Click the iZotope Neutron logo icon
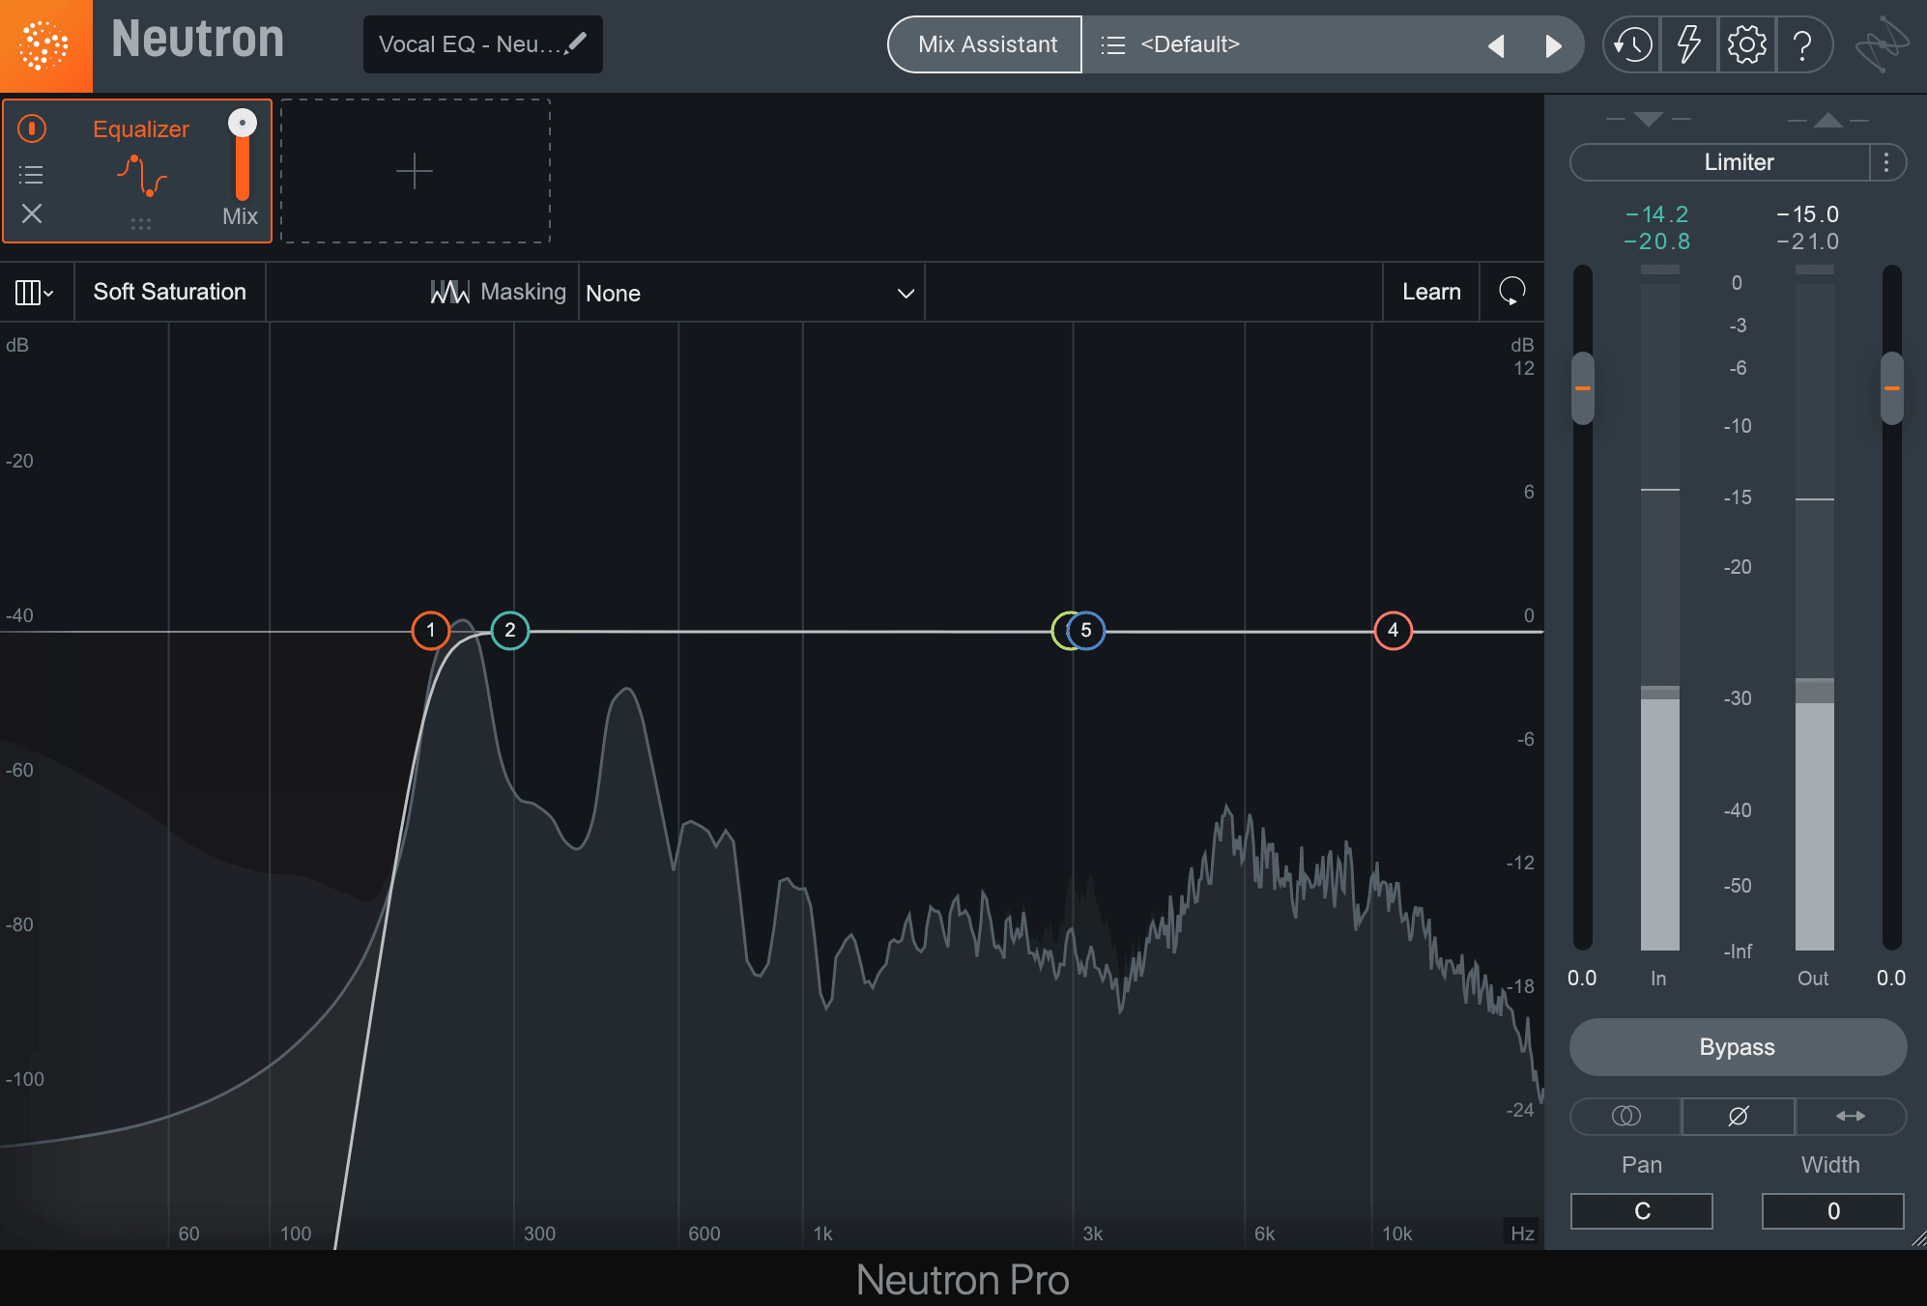The image size is (1927, 1306). (x=45, y=45)
